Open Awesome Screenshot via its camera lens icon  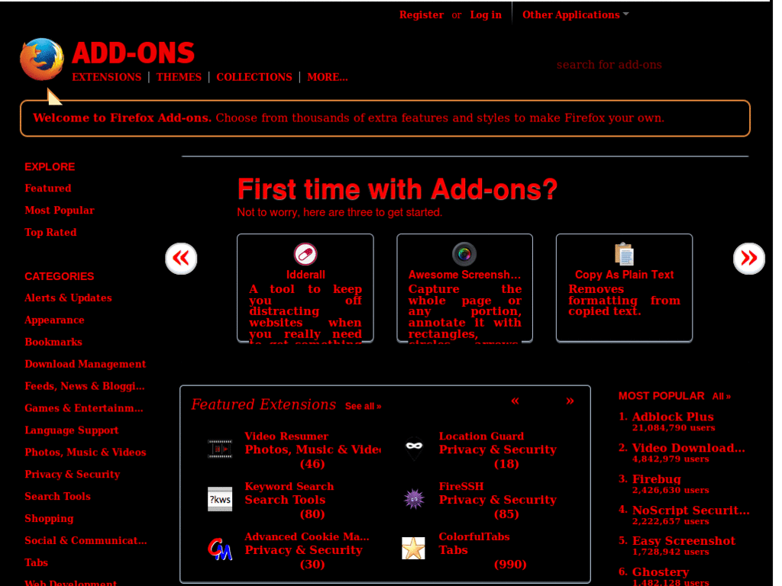pyautogui.click(x=464, y=254)
